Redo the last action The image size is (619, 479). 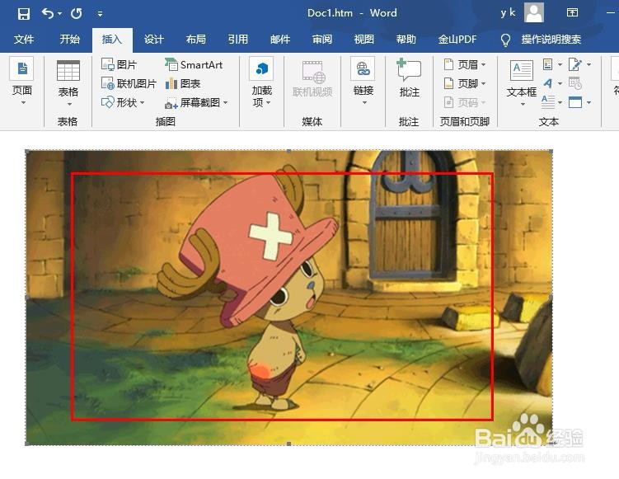tap(76, 14)
